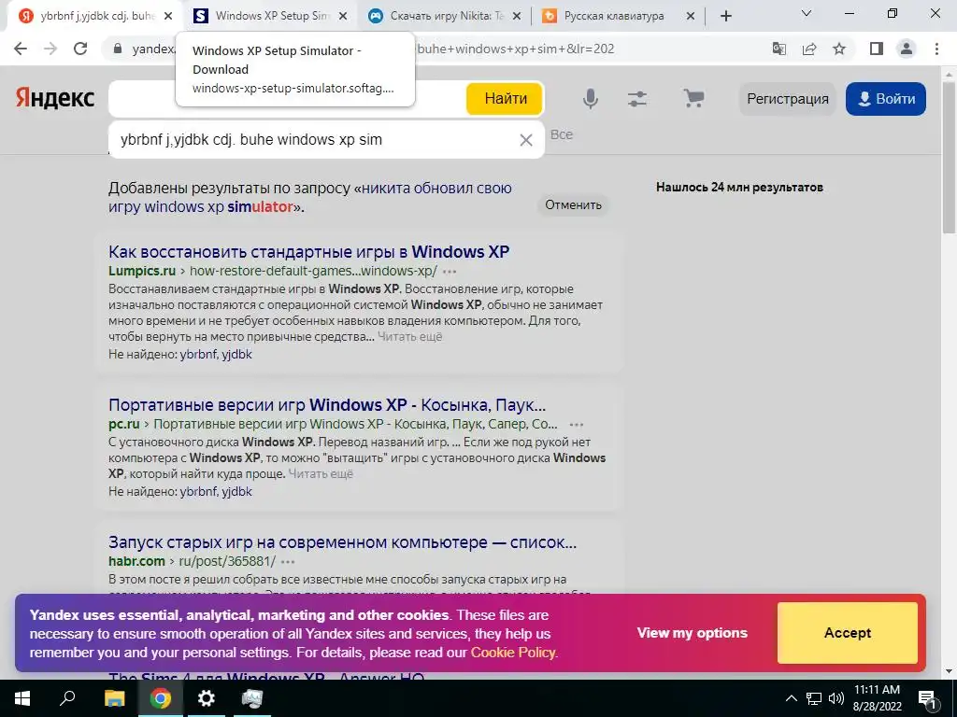
Task: Close the Скачать игру Nikita tab
Action: 517,17
